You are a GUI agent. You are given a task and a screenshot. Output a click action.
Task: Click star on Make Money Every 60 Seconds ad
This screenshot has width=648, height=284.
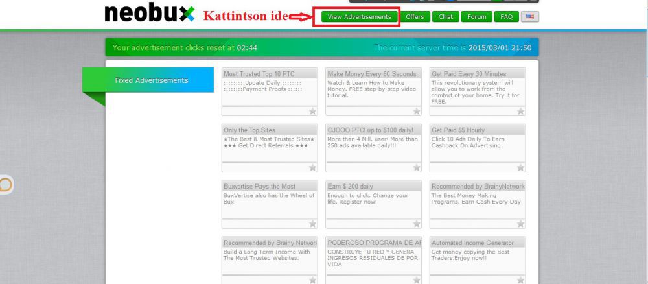[417, 112]
